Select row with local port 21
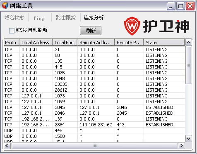 (94, 50)
